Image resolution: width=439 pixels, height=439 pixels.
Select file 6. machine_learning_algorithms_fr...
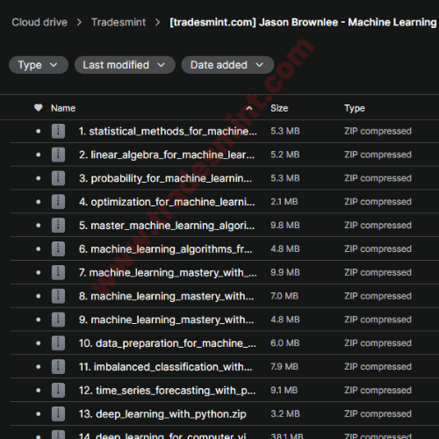click(x=165, y=248)
